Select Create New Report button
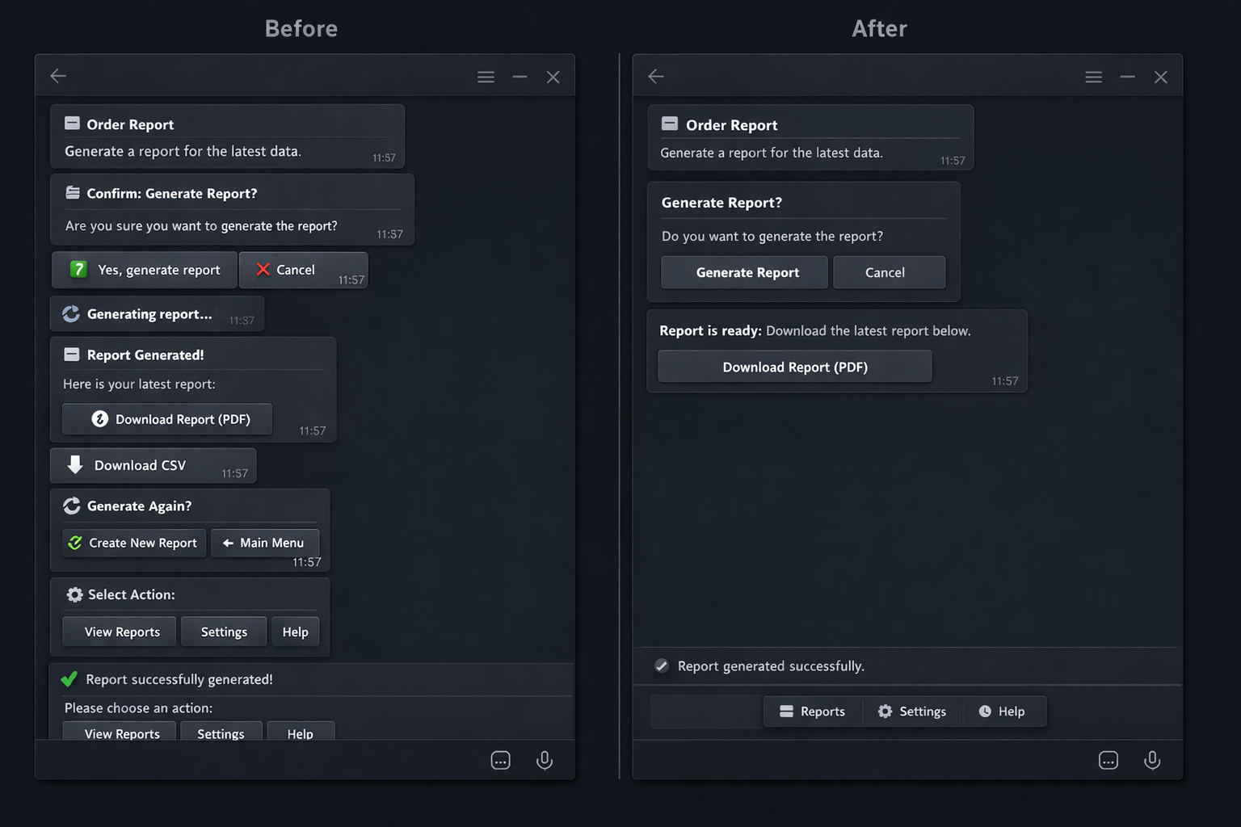Image resolution: width=1241 pixels, height=827 pixels. 134,543
